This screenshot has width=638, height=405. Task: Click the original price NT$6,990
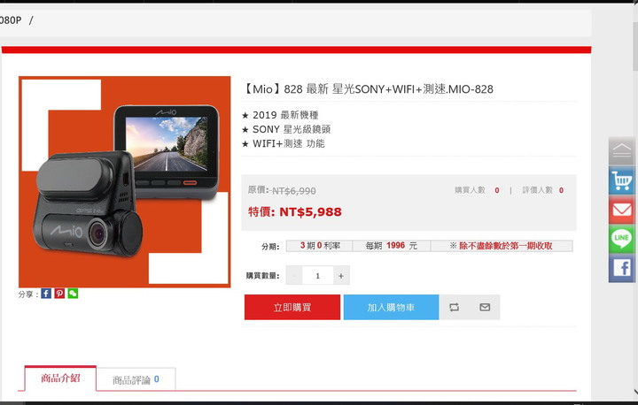pos(282,190)
